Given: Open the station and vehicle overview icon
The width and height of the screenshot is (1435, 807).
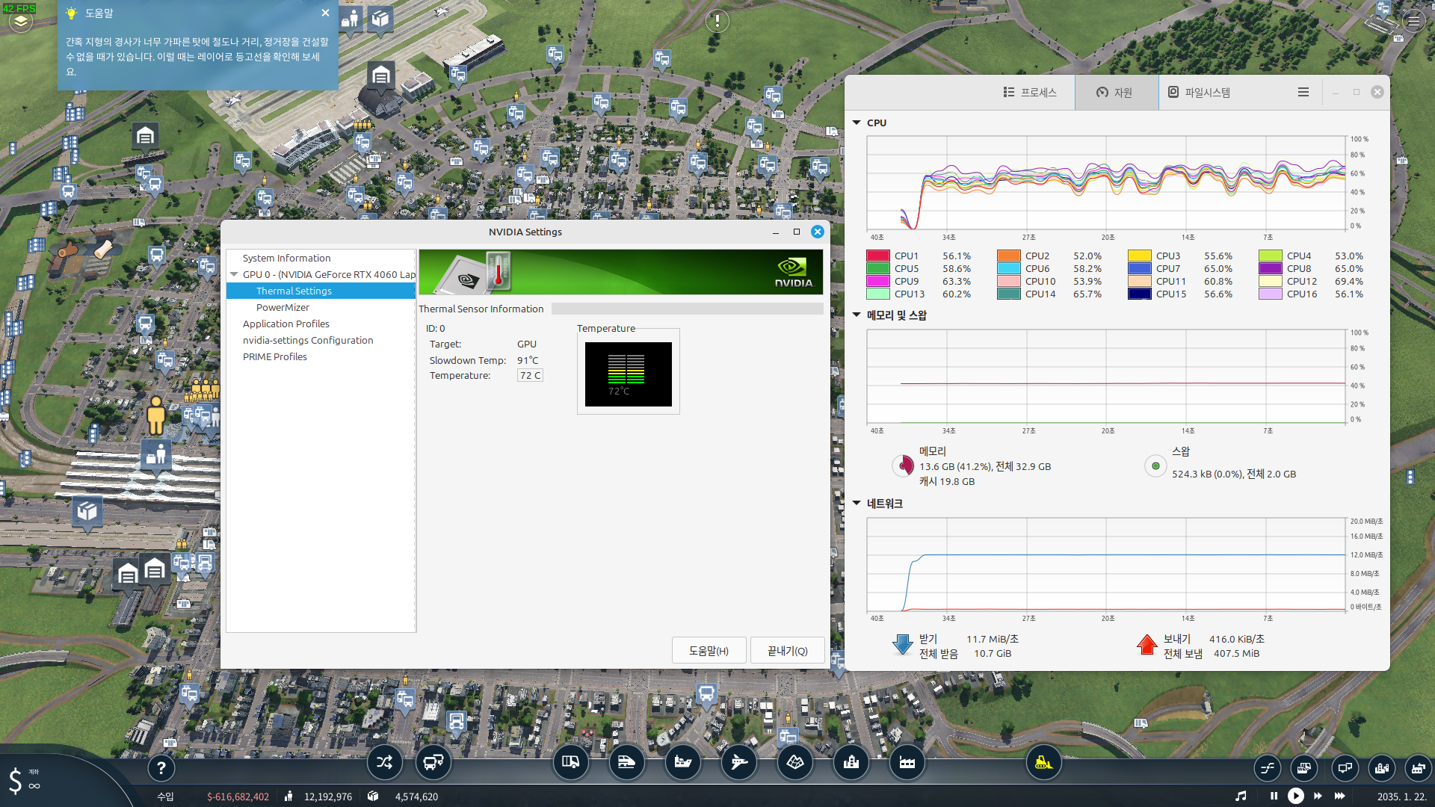Looking at the screenshot, I should (1304, 767).
